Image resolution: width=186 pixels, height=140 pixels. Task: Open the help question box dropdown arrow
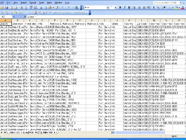click(x=181, y=3)
